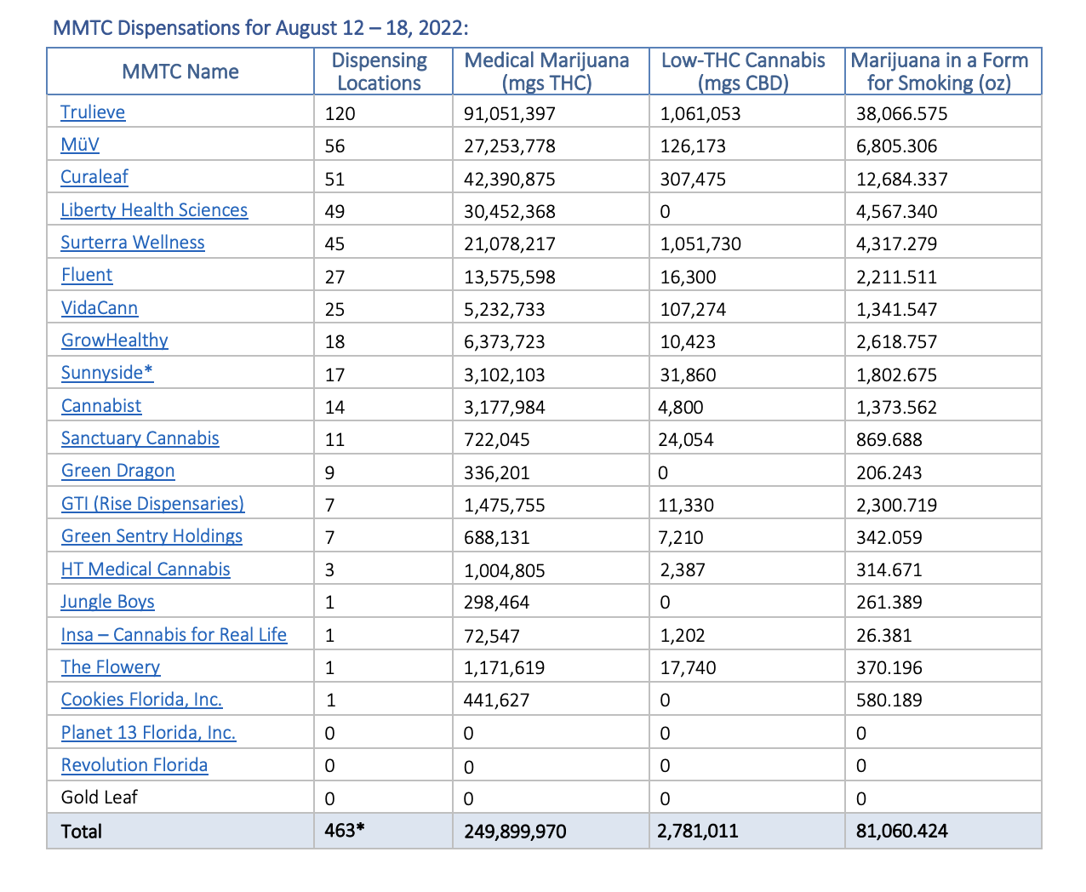Select Trulieve's value 91,051,397
The width and height of the screenshot is (1086, 892).
pos(510,114)
